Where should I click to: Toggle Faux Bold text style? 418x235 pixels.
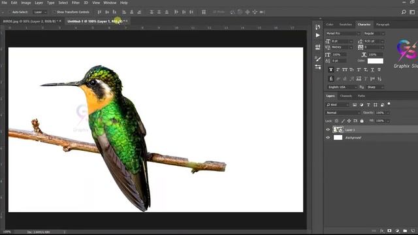click(331, 70)
